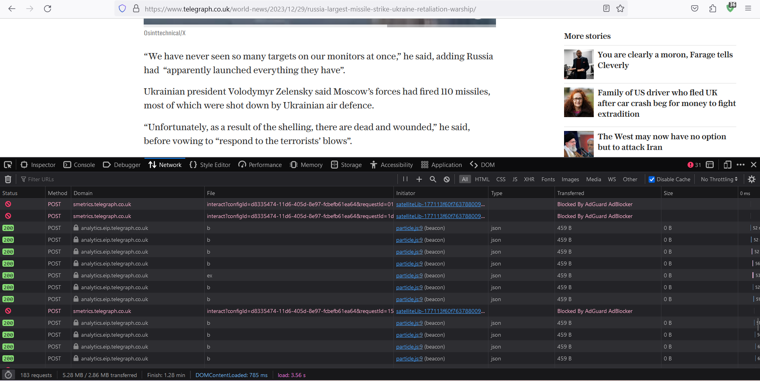Uncheck the Disable Cache checkbox

(x=652, y=179)
